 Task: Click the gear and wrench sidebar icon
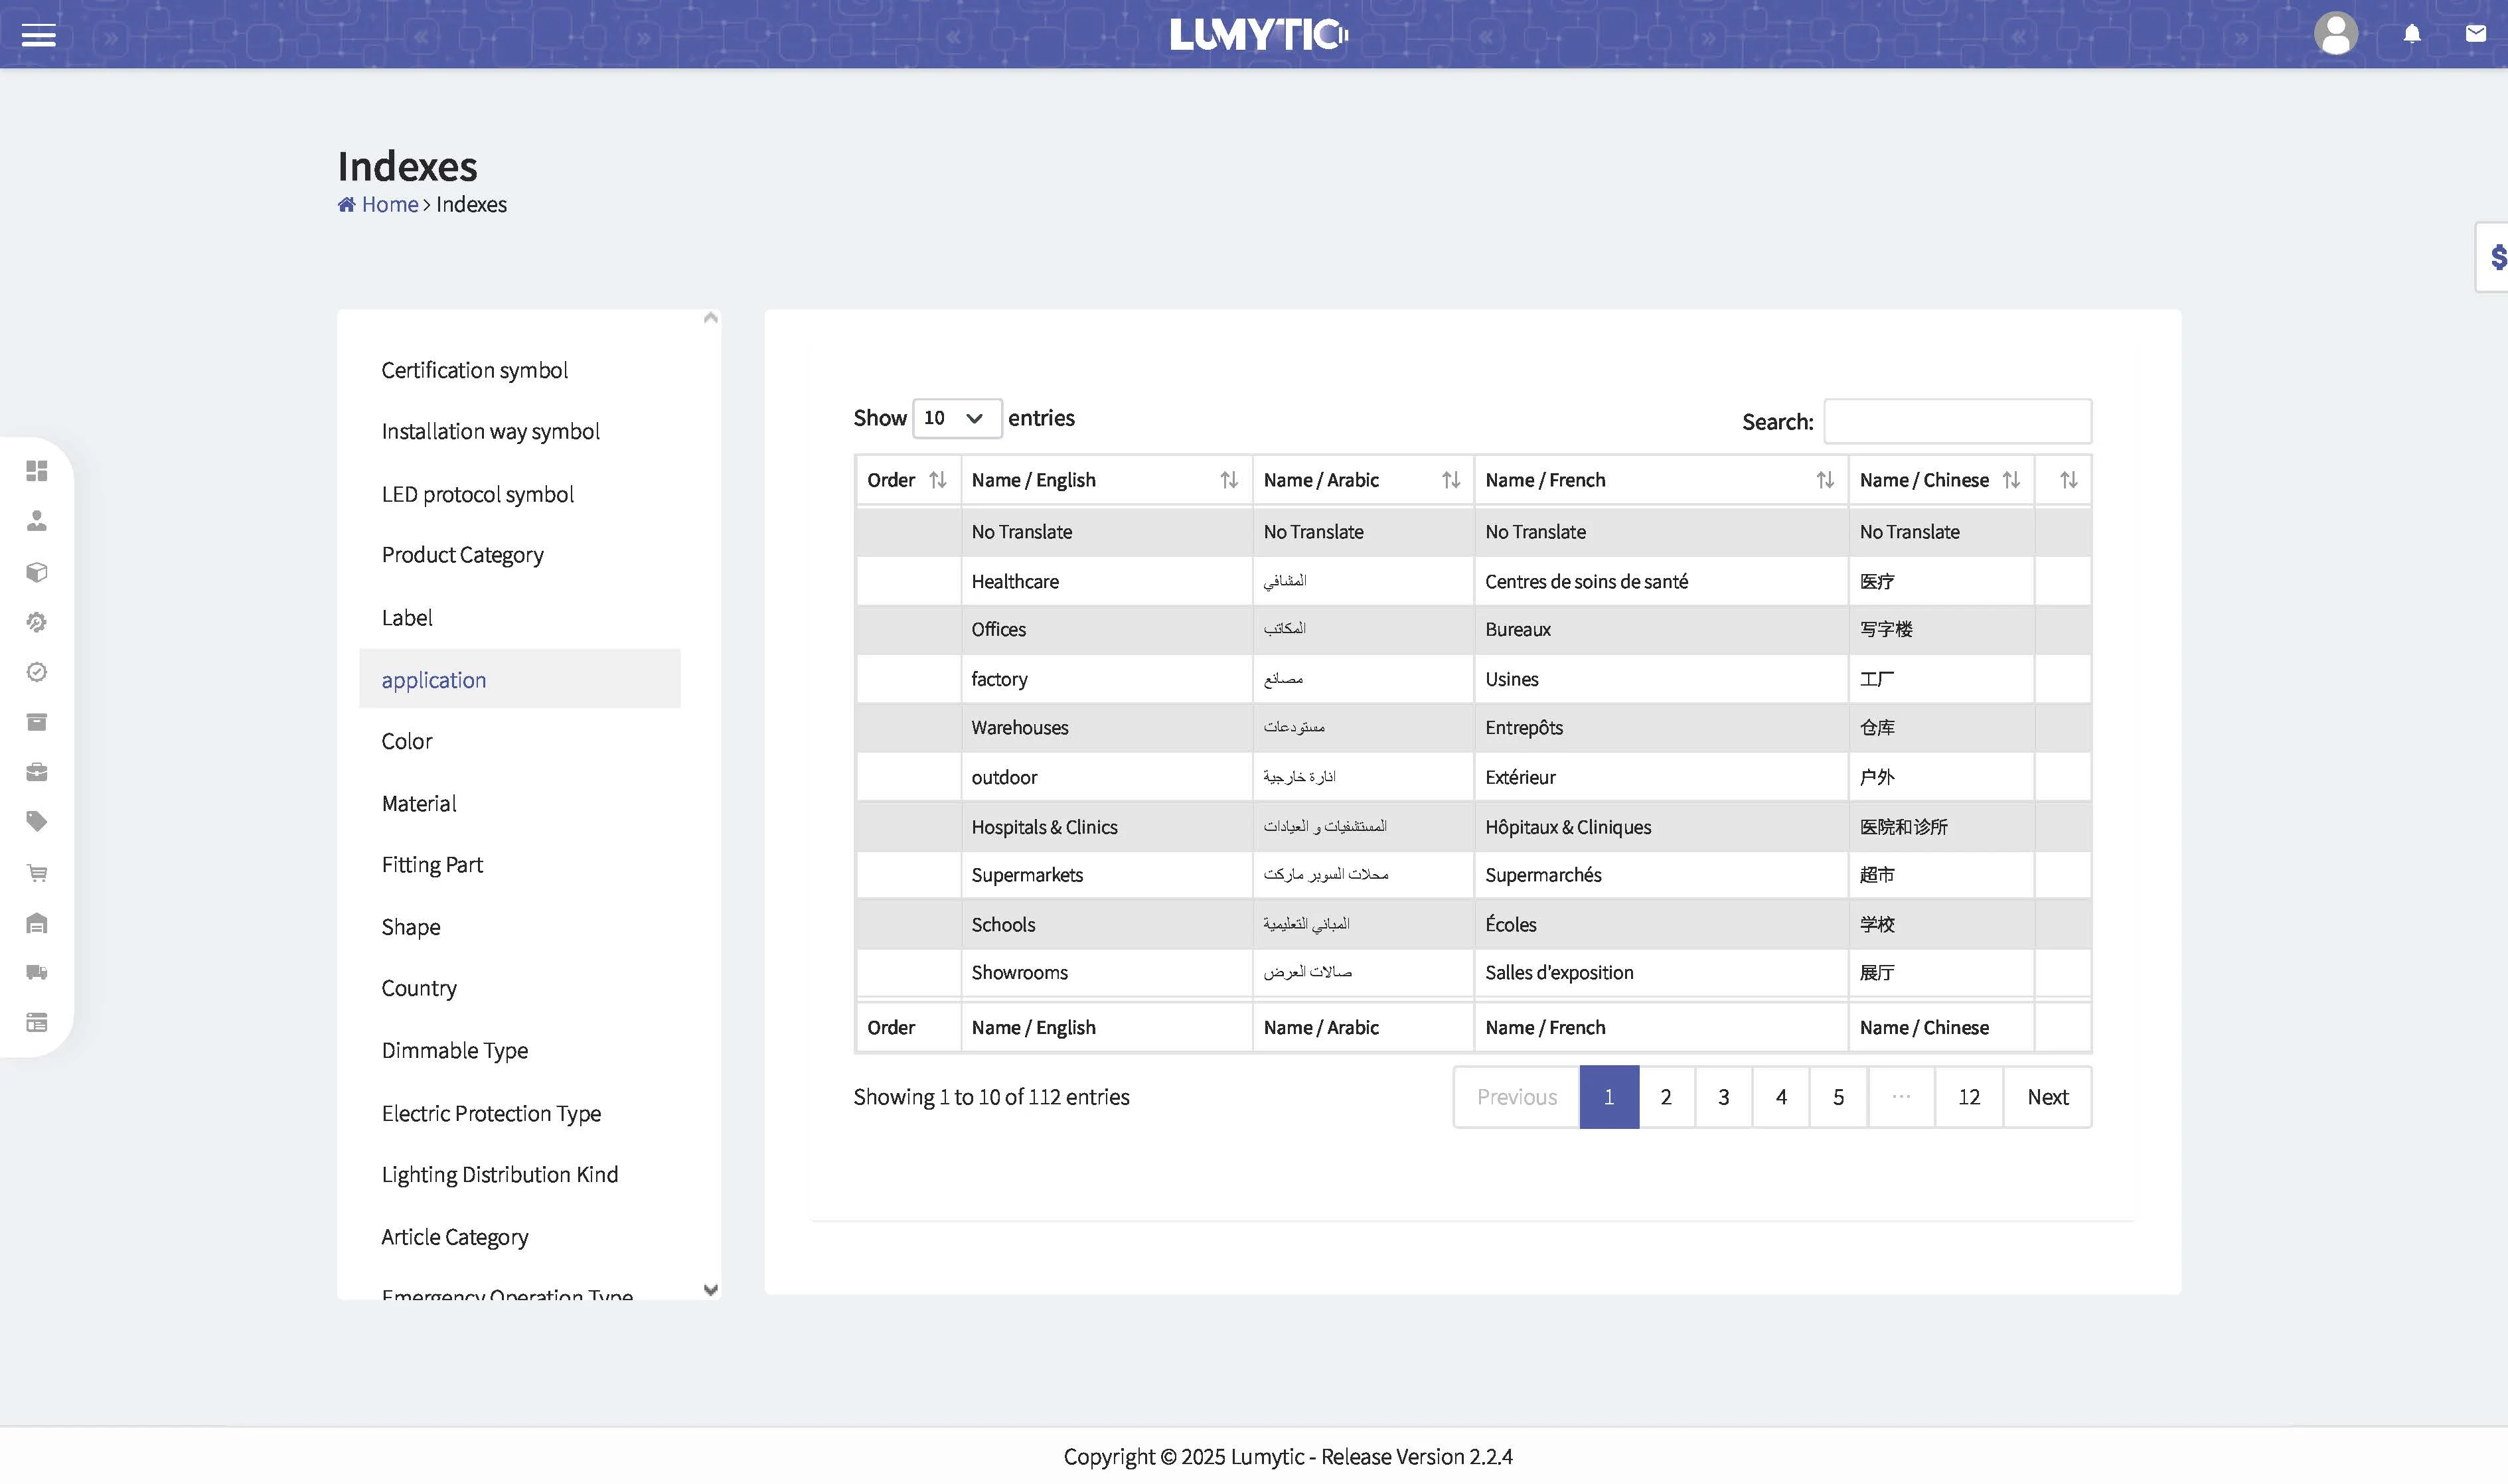click(37, 622)
